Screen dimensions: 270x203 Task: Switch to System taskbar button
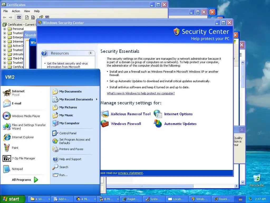tap(154, 199)
